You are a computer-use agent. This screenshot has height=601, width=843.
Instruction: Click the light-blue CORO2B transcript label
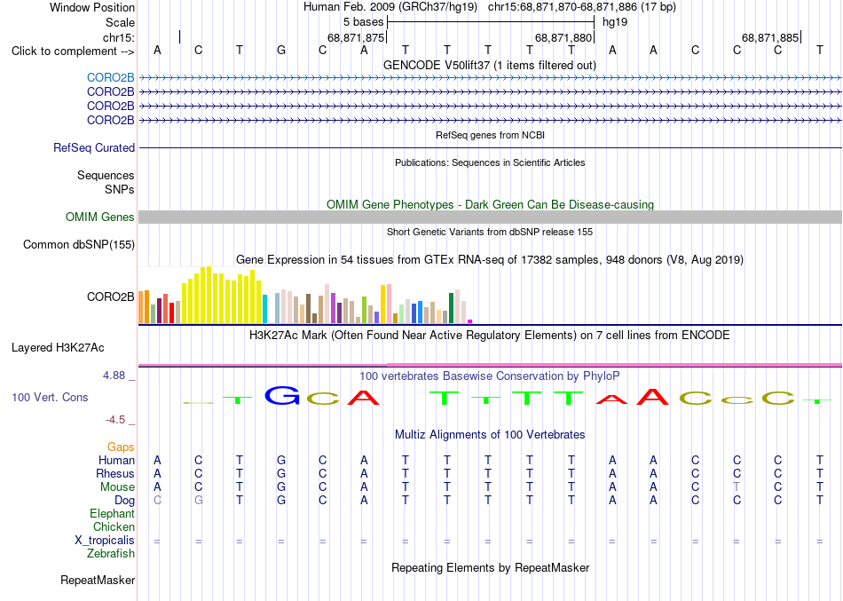pos(110,78)
